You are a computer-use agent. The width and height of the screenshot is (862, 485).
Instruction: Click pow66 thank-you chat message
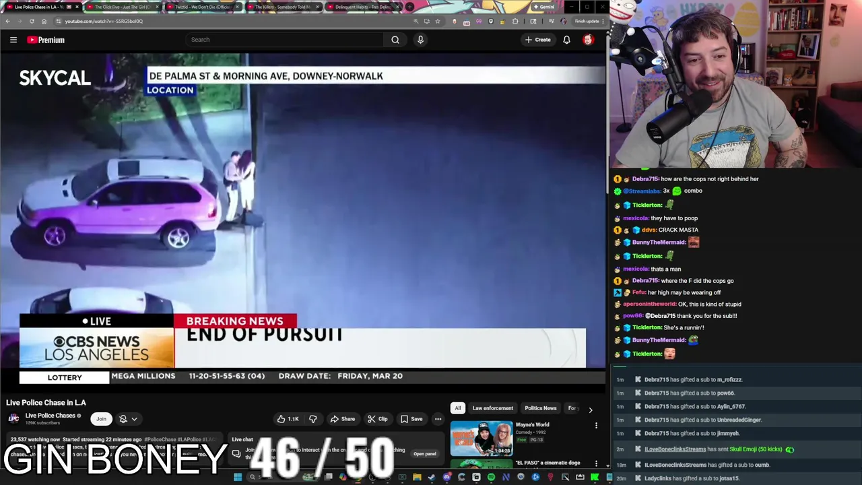click(x=676, y=316)
